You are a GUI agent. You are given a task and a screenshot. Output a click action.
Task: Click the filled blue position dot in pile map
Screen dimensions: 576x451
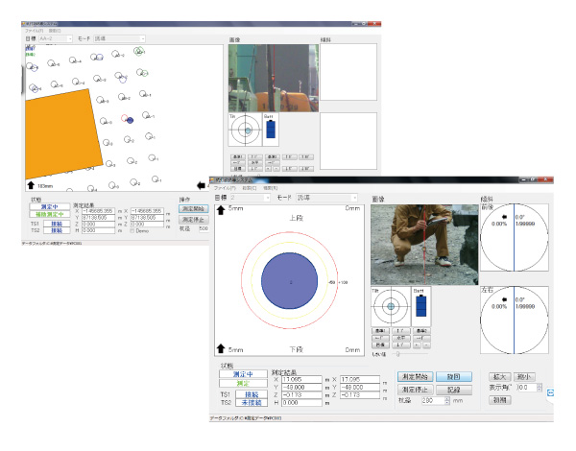pos(130,120)
